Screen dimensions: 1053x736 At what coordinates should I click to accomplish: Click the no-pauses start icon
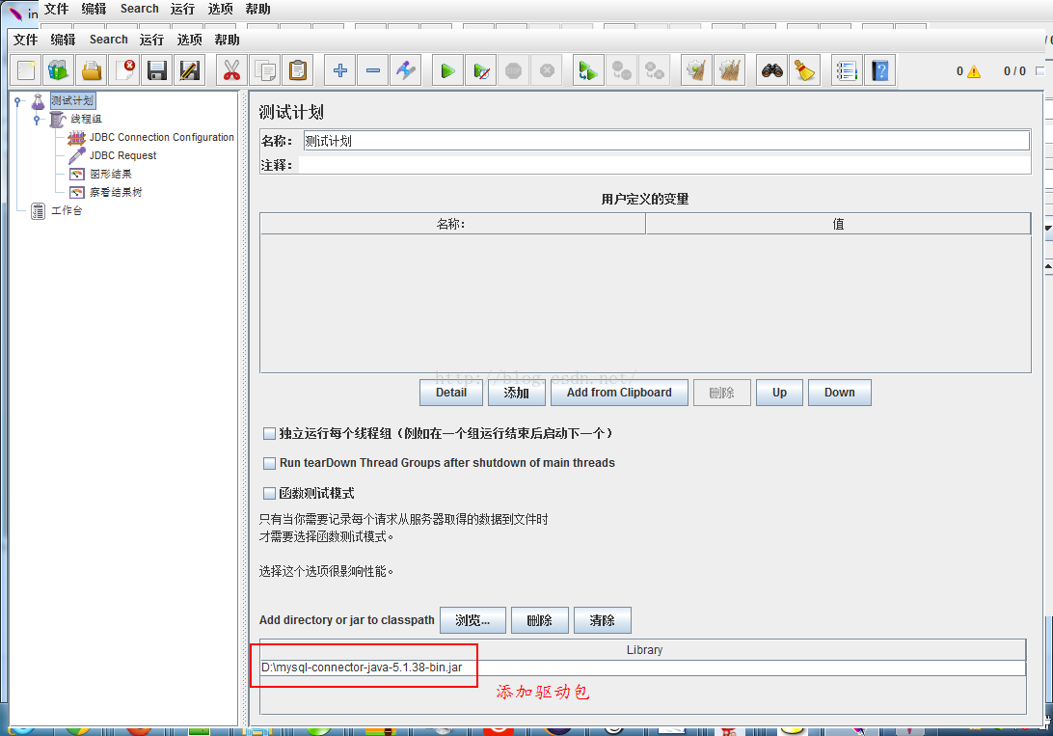tap(481, 69)
